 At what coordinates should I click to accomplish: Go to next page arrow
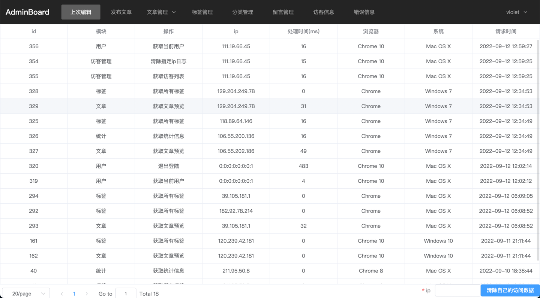87,294
